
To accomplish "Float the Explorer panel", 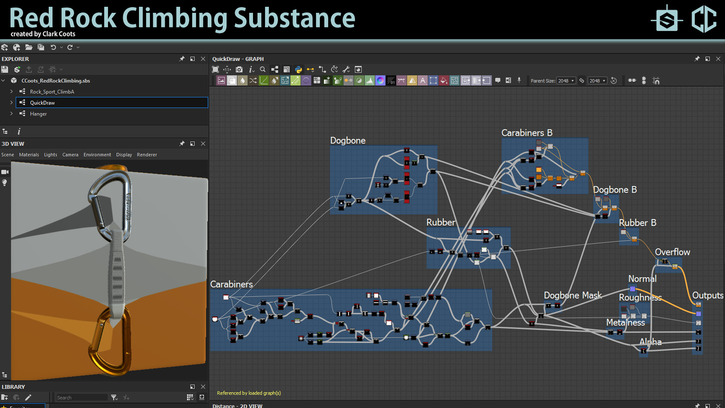I will coord(193,59).
